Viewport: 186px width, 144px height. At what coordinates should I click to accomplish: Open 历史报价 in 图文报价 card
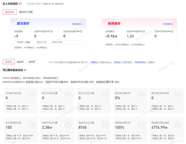77,24
